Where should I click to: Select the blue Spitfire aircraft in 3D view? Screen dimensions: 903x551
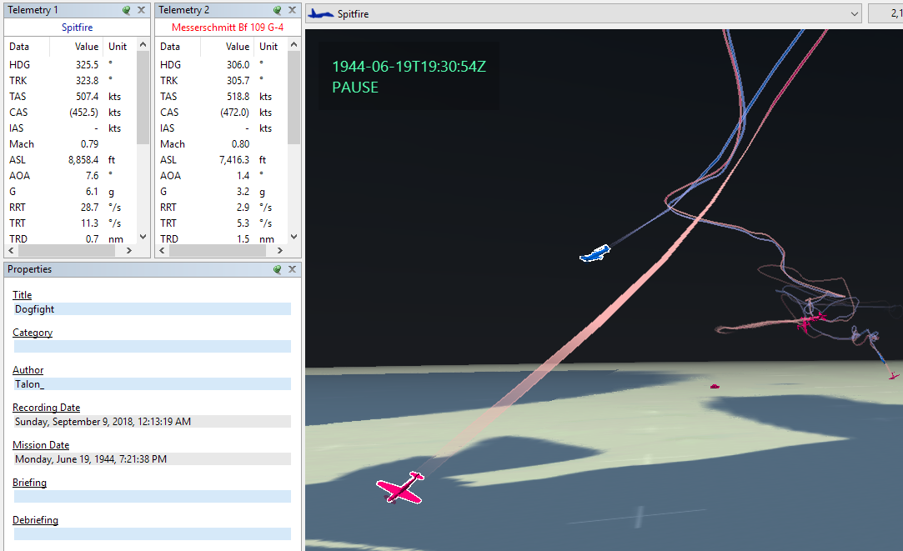point(594,253)
